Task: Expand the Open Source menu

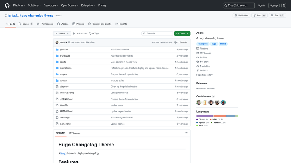Action: point(69,5)
